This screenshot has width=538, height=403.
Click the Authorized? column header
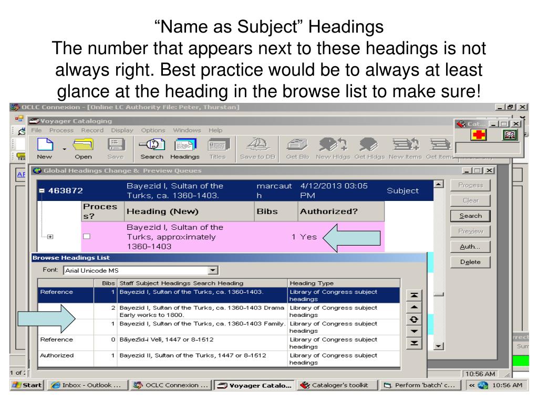click(x=341, y=211)
